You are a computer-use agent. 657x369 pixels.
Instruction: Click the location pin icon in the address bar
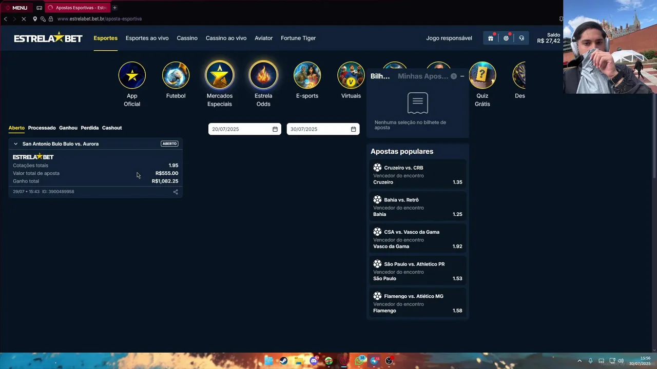pos(35,19)
